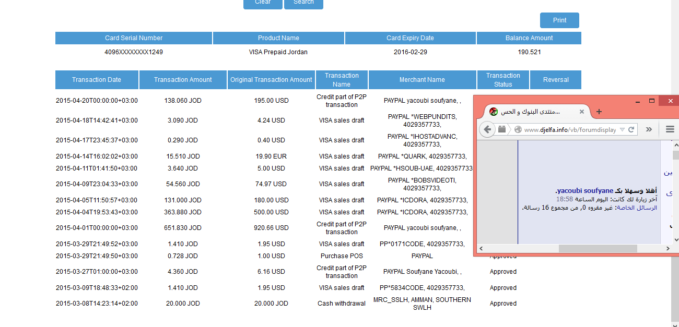Click the Transaction Status column header
This screenshot has height=327, width=679.
point(503,80)
